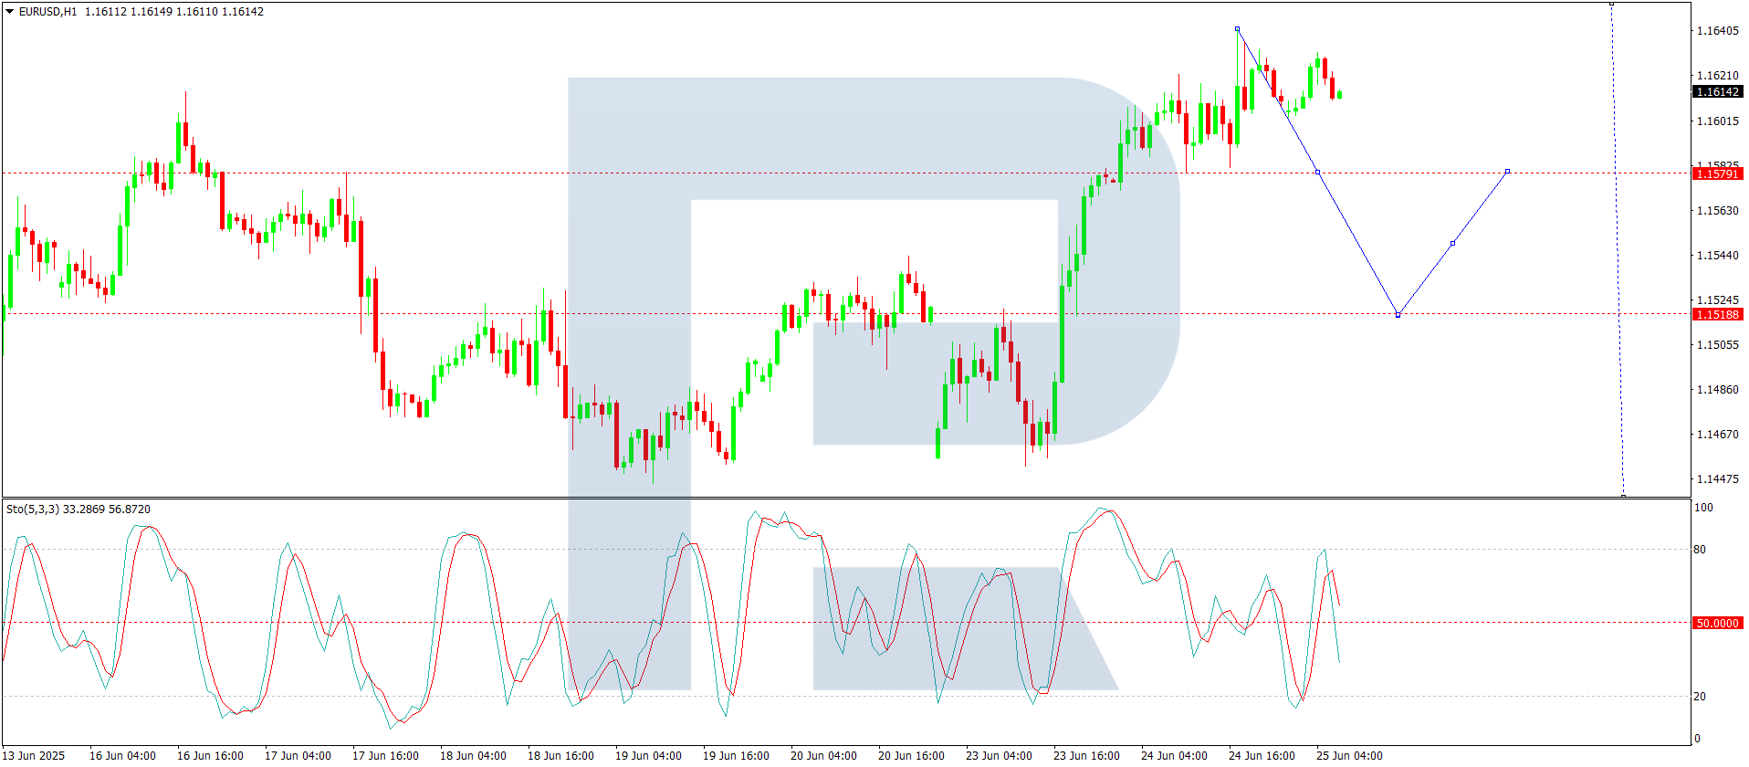Viewport: 1749px width, 767px height.
Task: Open the chart menu triangle beside EURUSD,H1
Action: 9,12
